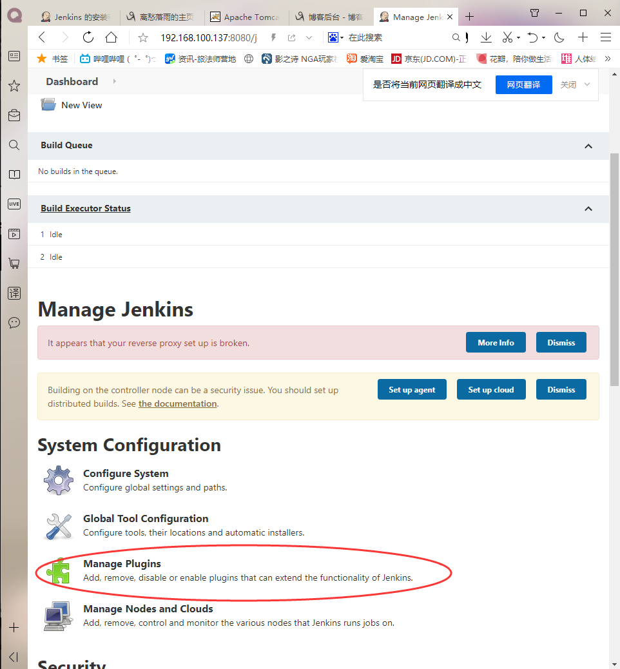Switch to the Apache Tomcat tab
The height and width of the screenshot is (669, 620).
click(246, 17)
